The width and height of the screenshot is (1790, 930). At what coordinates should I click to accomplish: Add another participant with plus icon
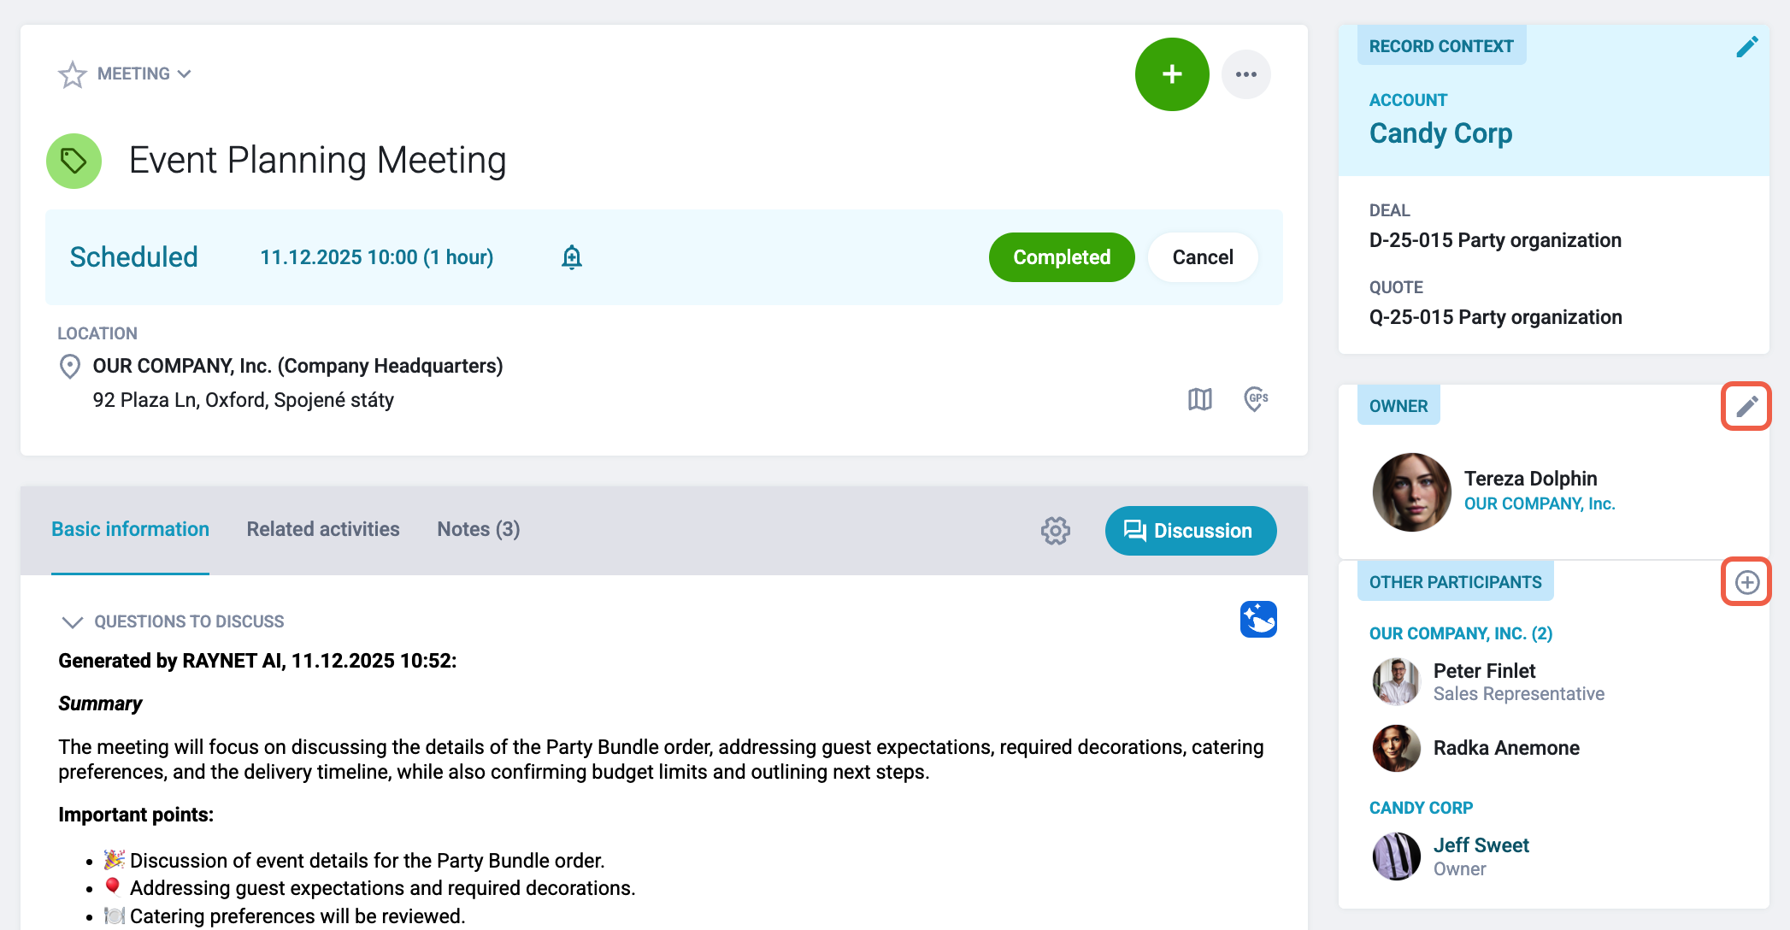point(1746,582)
